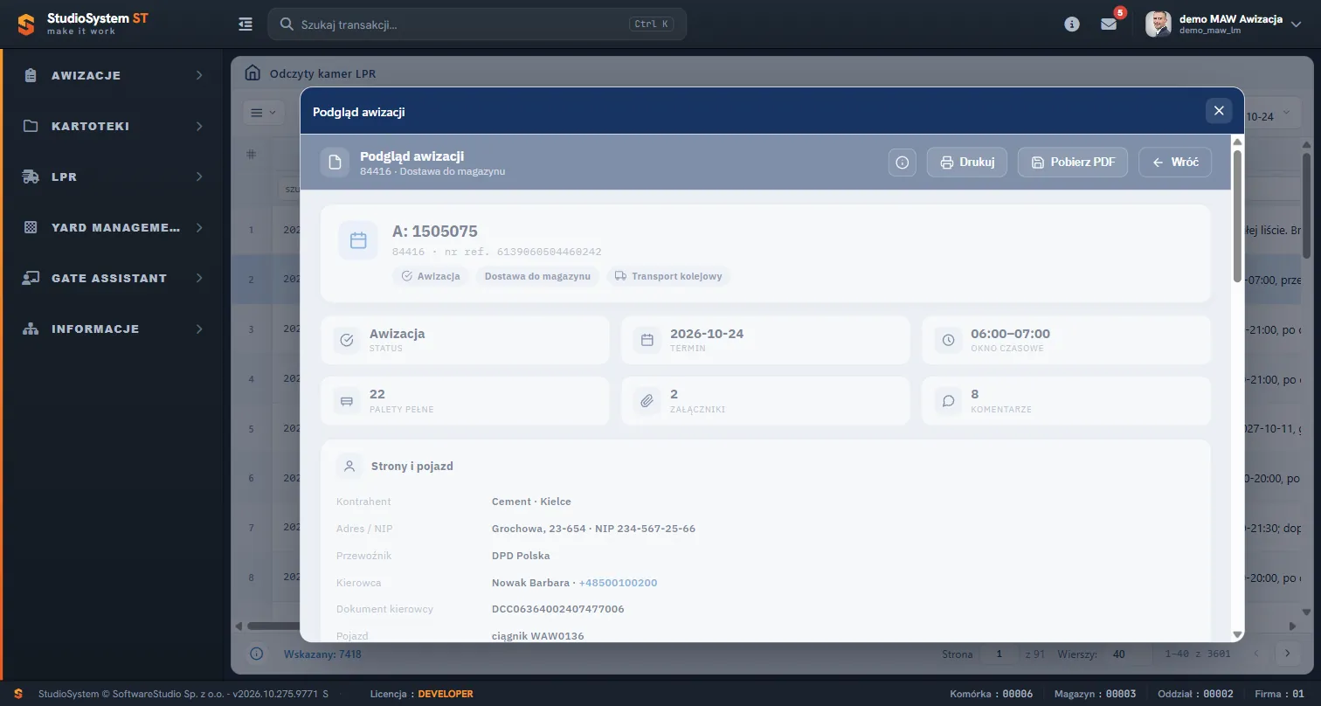Open the info icon in top bar
Viewport: 1321px width, 706px height.
pos(1072,24)
